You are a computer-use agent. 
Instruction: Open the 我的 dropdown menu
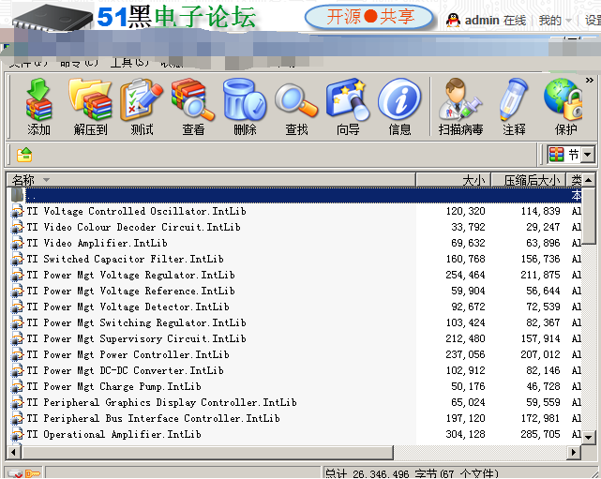pyautogui.click(x=555, y=20)
